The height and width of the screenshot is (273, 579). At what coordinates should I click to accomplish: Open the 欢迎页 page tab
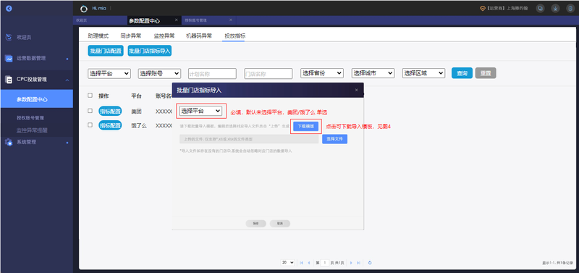(x=81, y=20)
